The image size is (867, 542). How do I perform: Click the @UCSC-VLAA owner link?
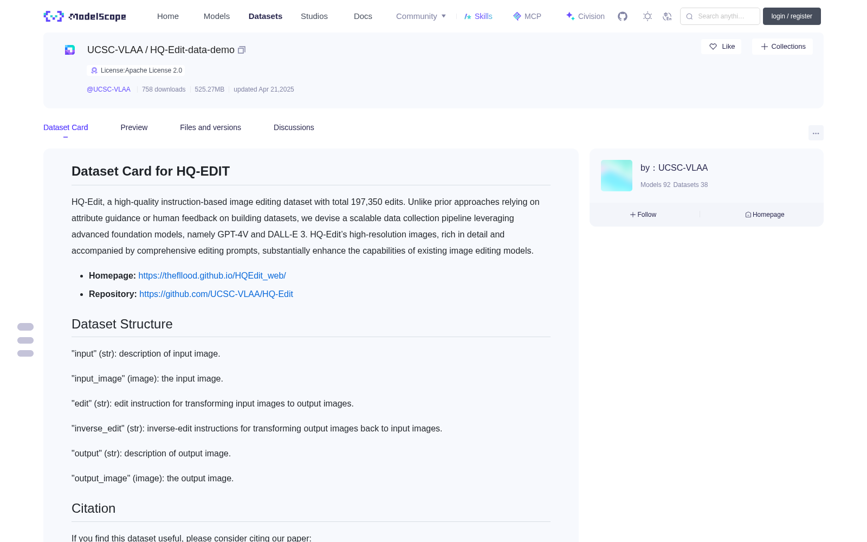point(108,89)
